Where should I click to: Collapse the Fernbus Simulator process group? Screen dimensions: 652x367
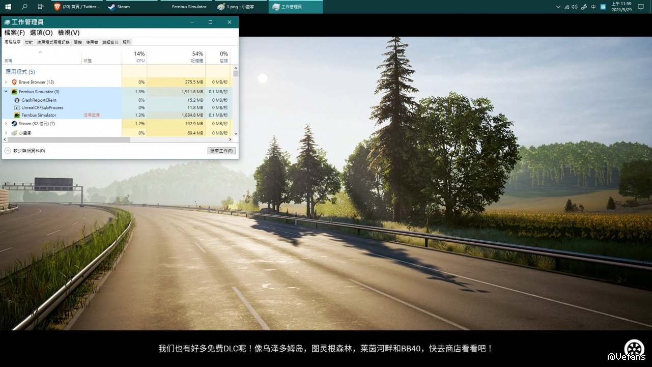[6, 92]
